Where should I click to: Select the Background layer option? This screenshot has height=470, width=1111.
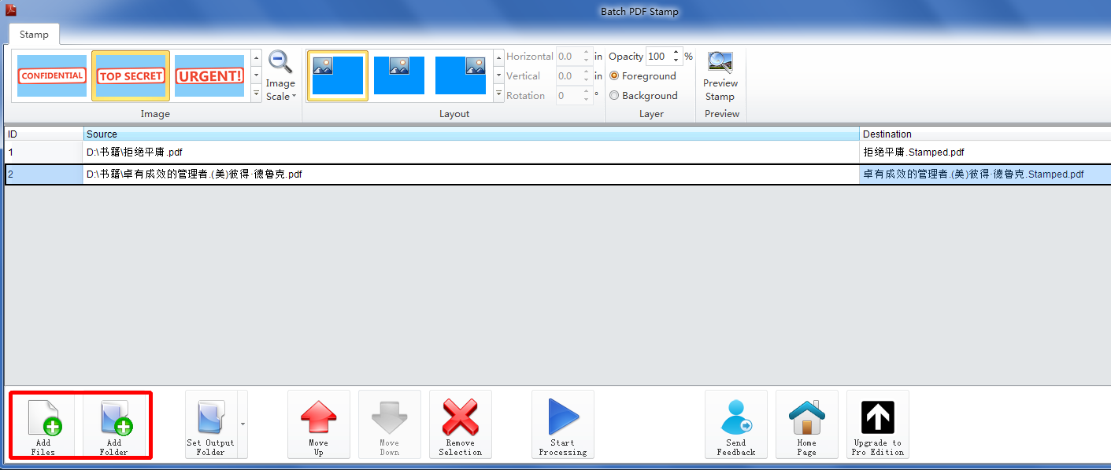click(x=643, y=96)
